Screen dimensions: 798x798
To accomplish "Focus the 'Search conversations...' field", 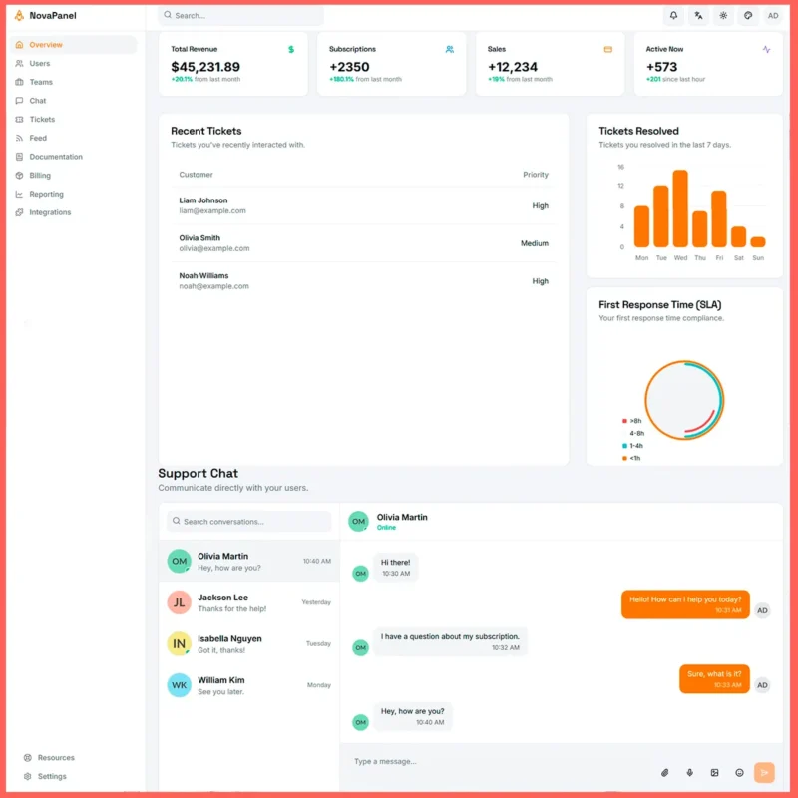I will 249,522.
